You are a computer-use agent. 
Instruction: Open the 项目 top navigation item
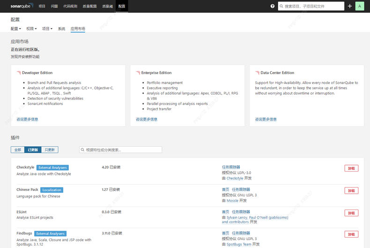pyautogui.click(x=42, y=6)
